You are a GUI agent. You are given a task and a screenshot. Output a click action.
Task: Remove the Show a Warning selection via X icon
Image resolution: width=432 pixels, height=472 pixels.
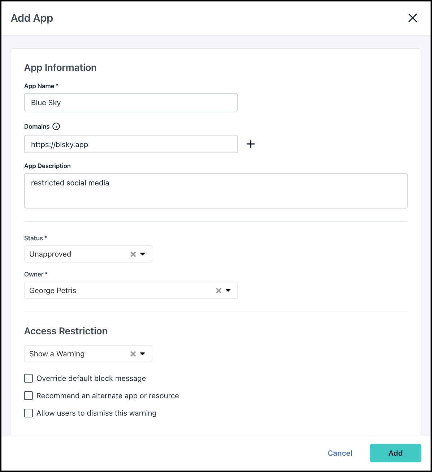(x=133, y=354)
